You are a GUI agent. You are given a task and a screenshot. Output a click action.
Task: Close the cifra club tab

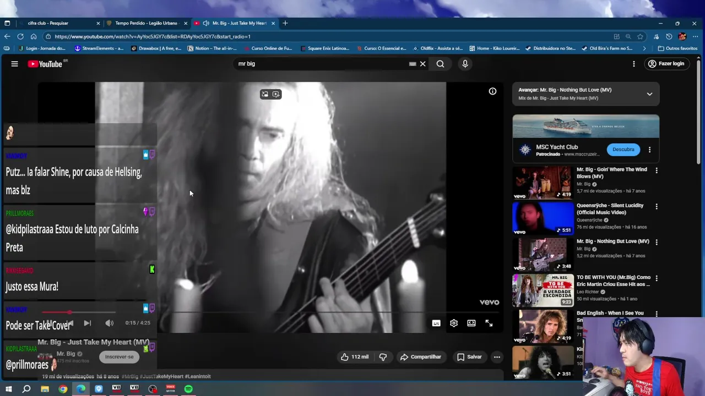99,23
